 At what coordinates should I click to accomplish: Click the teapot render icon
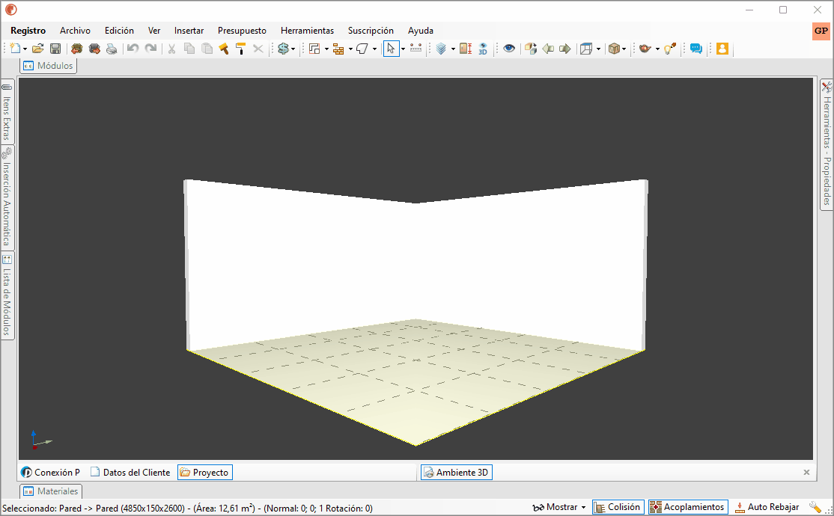click(645, 49)
